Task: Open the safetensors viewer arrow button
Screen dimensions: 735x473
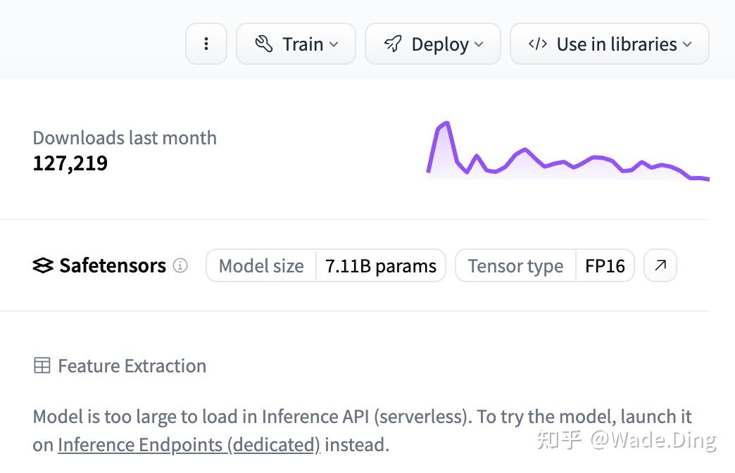Action: tap(660, 265)
